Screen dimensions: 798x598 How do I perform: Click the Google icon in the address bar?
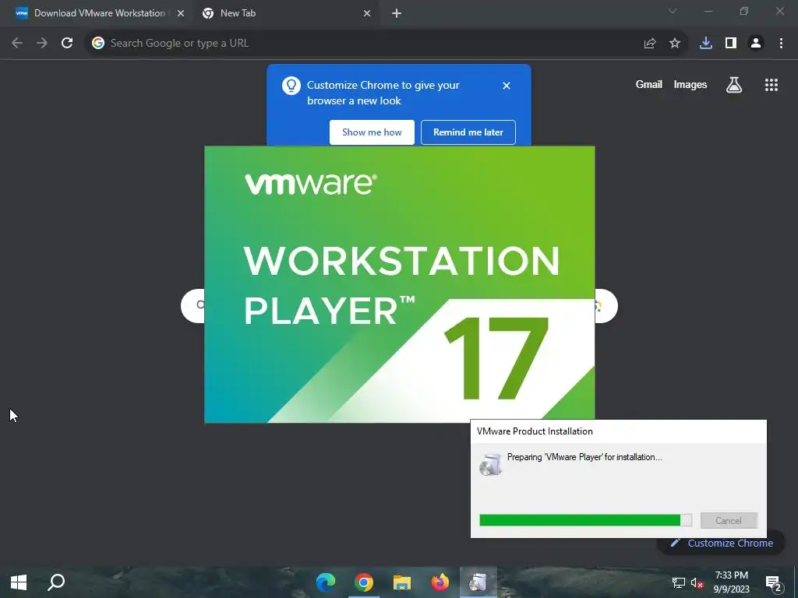[x=98, y=44]
